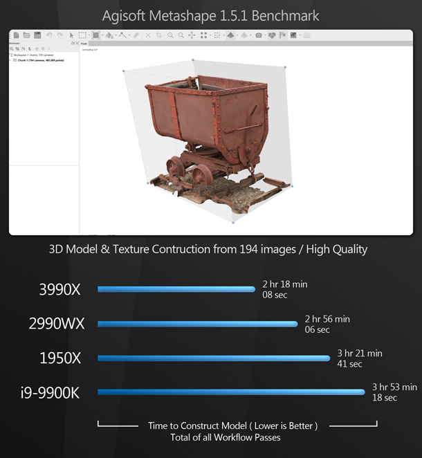422x458 pixels.
Task: Click the New document icon
Action: pos(16,35)
